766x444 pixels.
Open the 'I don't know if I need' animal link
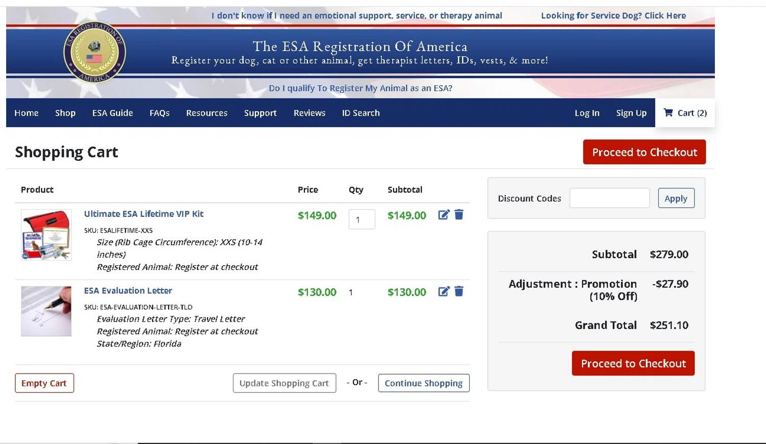[356, 15]
